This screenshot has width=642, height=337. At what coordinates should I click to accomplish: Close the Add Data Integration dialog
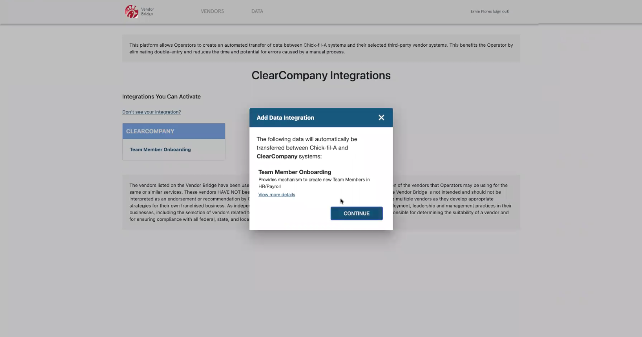(381, 118)
